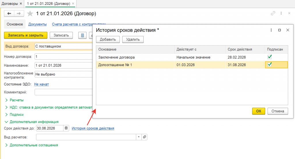
Task: Expand the Дополнительные соглашения section
Action: click(x=34, y=145)
